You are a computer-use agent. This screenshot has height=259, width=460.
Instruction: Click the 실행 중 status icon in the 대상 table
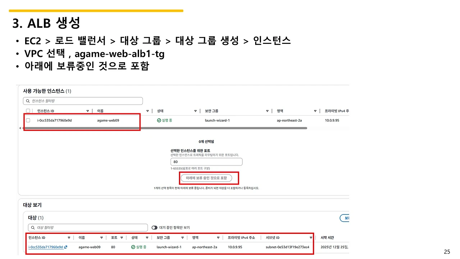click(132, 247)
